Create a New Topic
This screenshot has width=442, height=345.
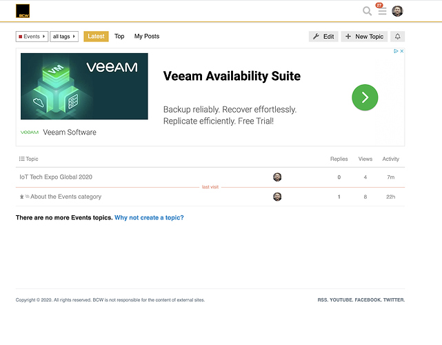pos(364,37)
